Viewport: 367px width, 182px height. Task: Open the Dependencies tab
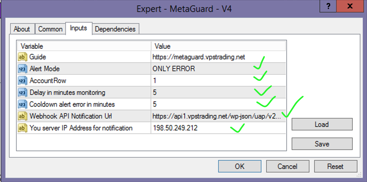[x=115, y=29]
